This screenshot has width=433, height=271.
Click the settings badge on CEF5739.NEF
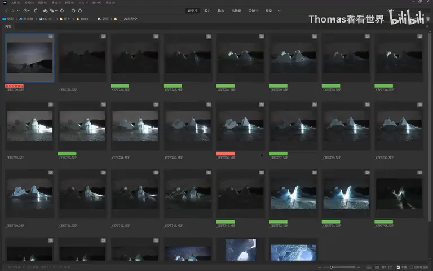click(x=419, y=104)
